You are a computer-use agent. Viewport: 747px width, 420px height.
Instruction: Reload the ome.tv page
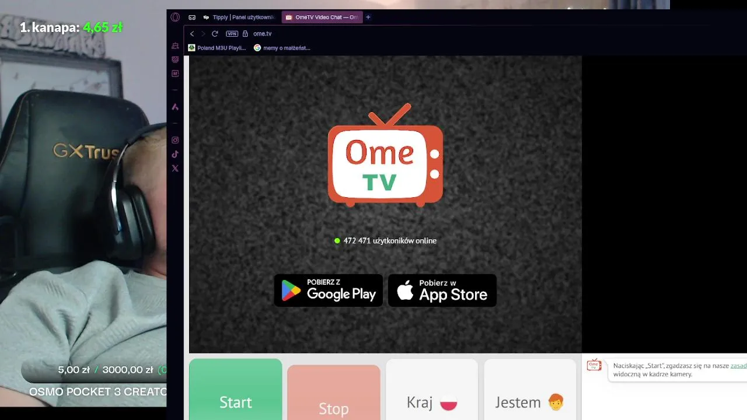215,34
